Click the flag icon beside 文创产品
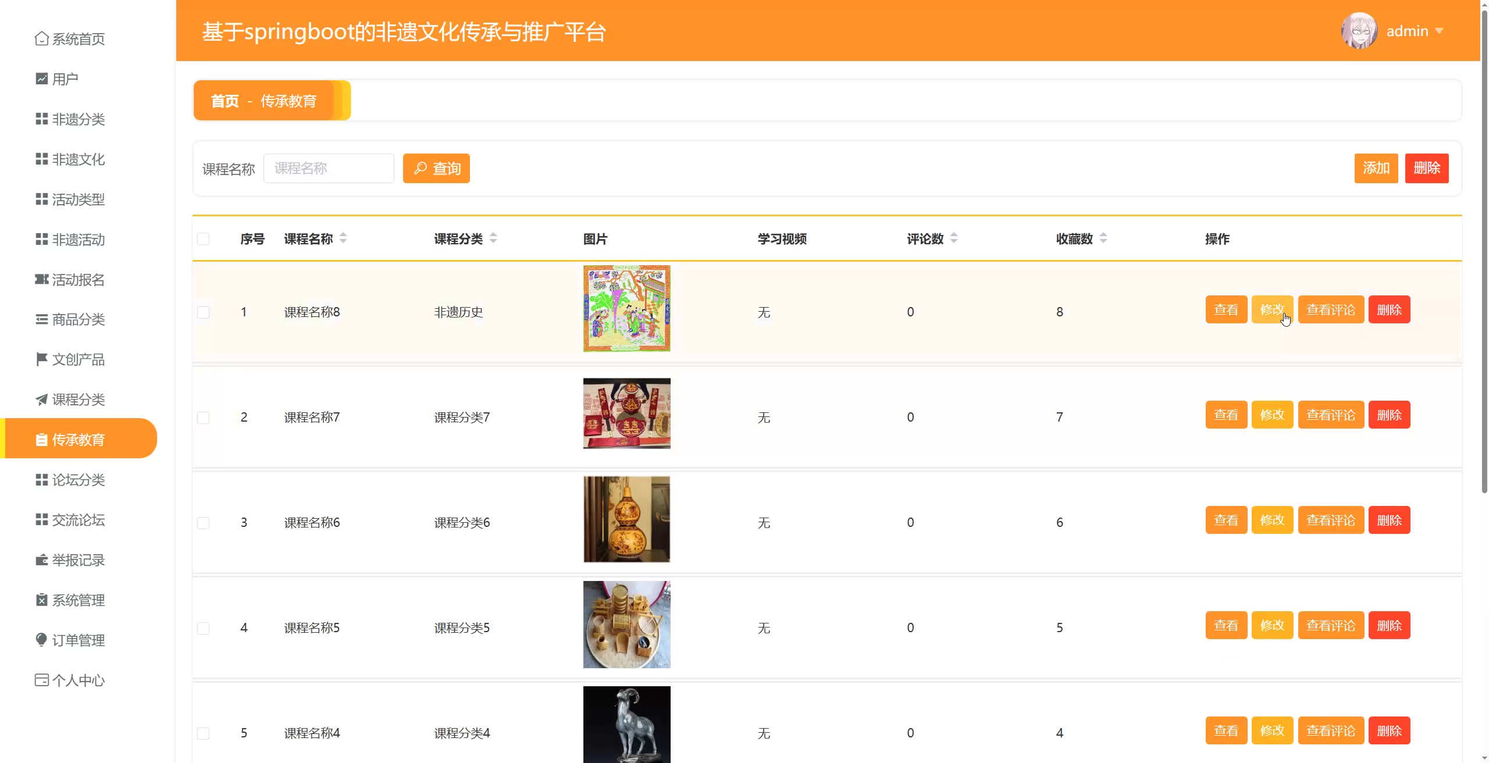 click(41, 359)
